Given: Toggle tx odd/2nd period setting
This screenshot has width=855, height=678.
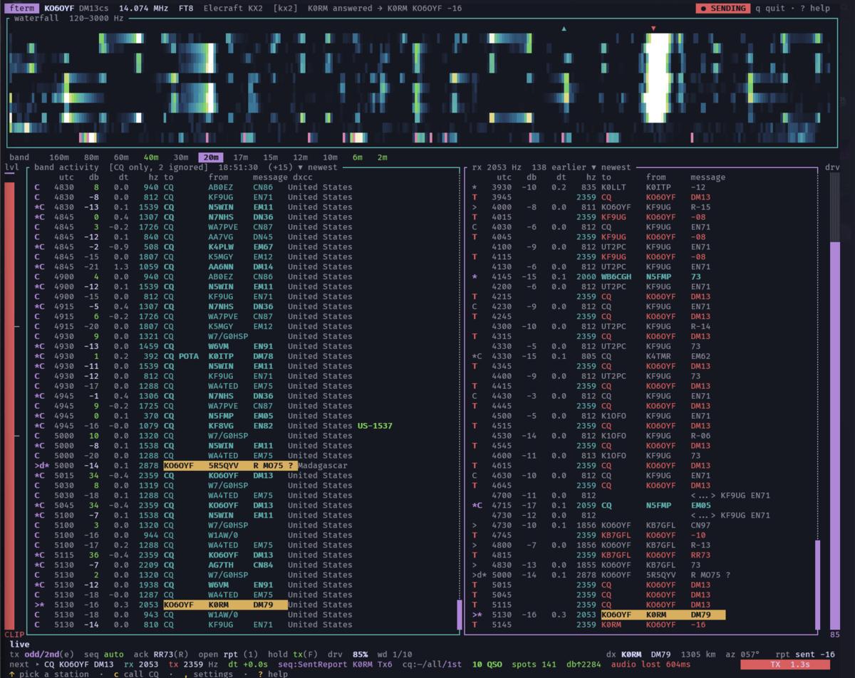Looking at the screenshot, I should pos(42,654).
